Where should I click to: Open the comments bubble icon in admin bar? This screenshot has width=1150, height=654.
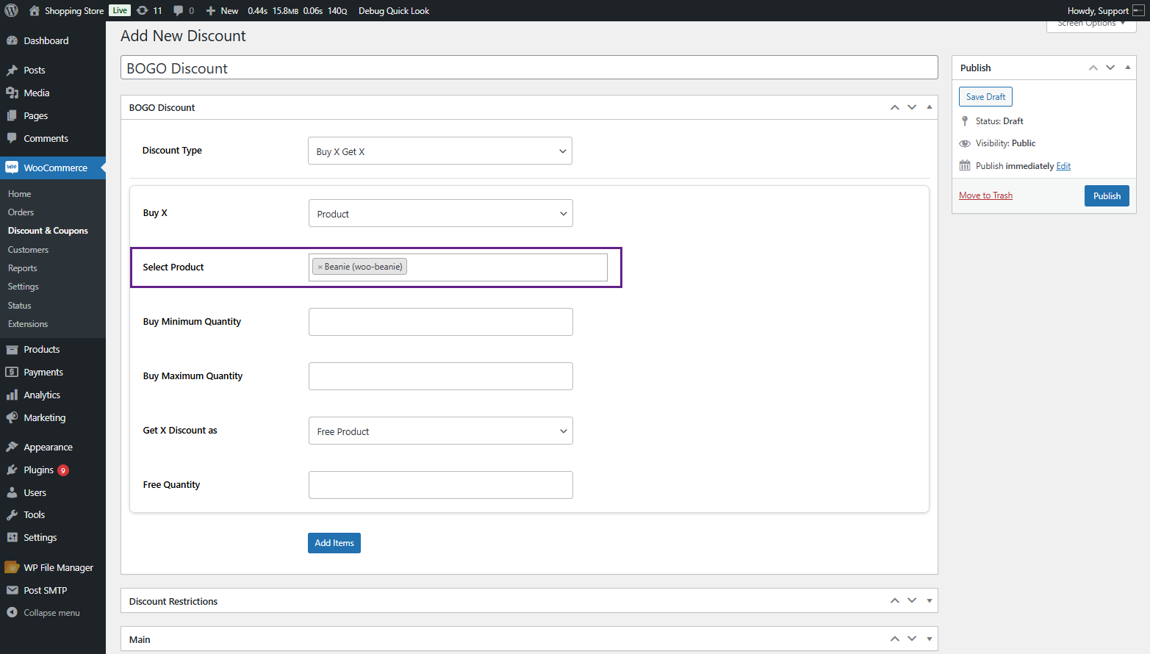pyautogui.click(x=179, y=10)
